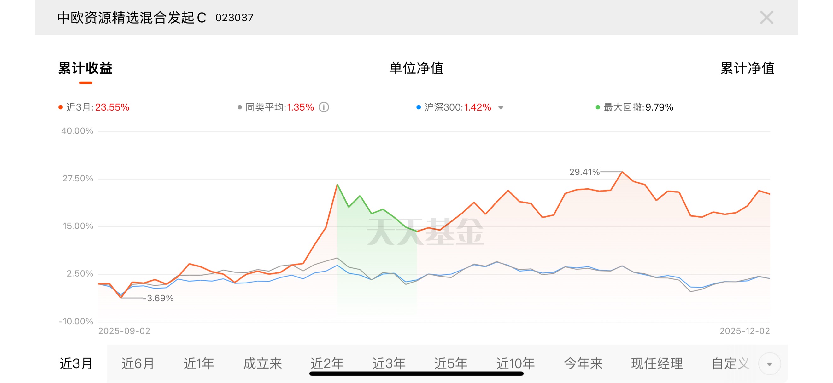Select the 近1年 time range
Image resolution: width=833 pixels, height=383 pixels.
pyautogui.click(x=199, y=363)
